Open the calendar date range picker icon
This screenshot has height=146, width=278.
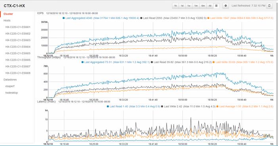(216, 6)
